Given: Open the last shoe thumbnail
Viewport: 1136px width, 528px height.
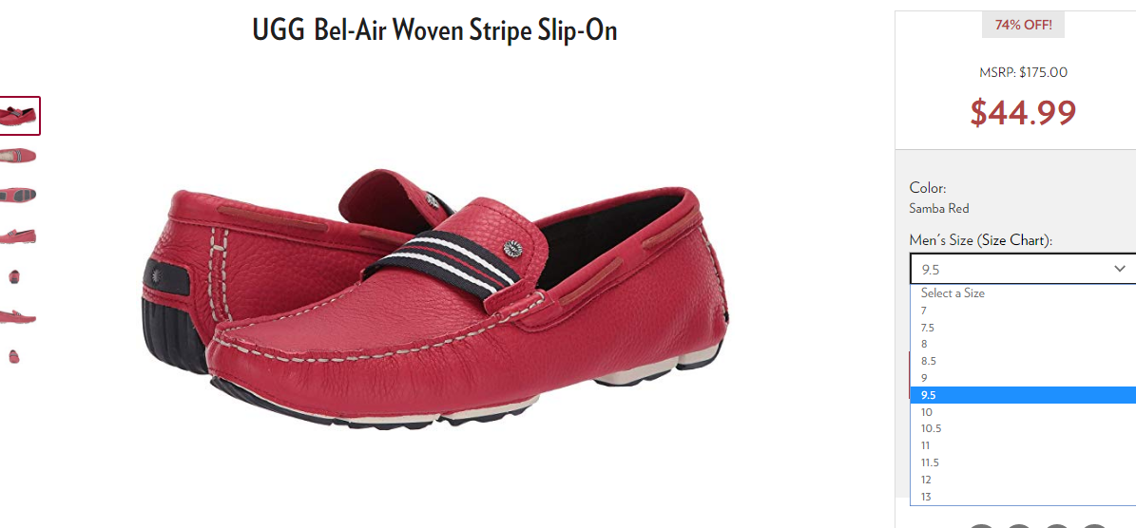Looking at the screenshot, I should 13,356.
